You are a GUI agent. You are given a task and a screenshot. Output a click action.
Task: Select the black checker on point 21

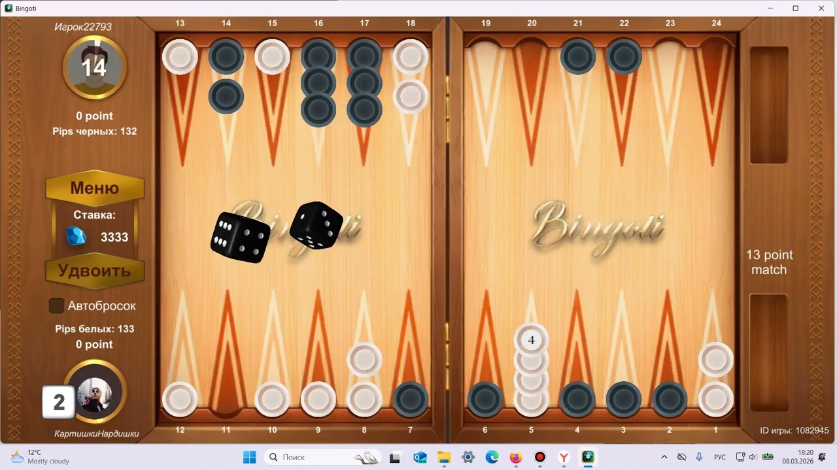coord(578,57)
